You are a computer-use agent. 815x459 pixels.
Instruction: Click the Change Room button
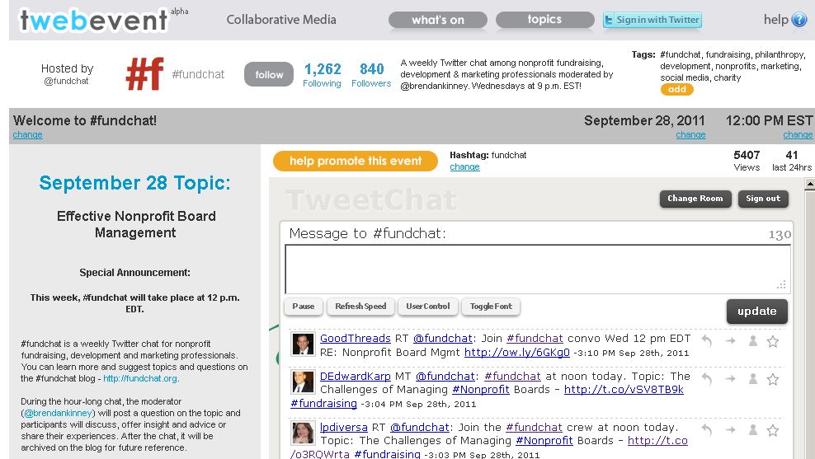point(695,199)
